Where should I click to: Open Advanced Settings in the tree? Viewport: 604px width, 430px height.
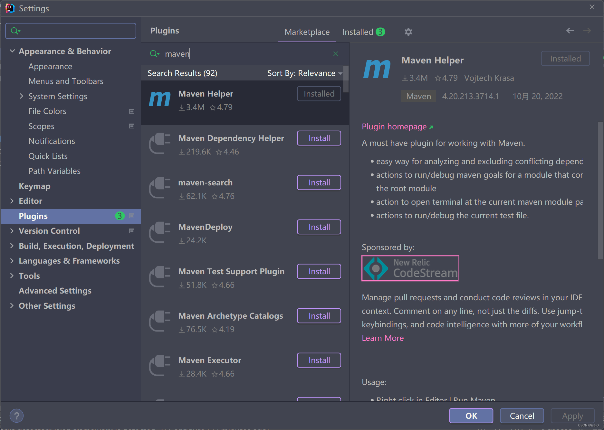(x=55, y=291)
